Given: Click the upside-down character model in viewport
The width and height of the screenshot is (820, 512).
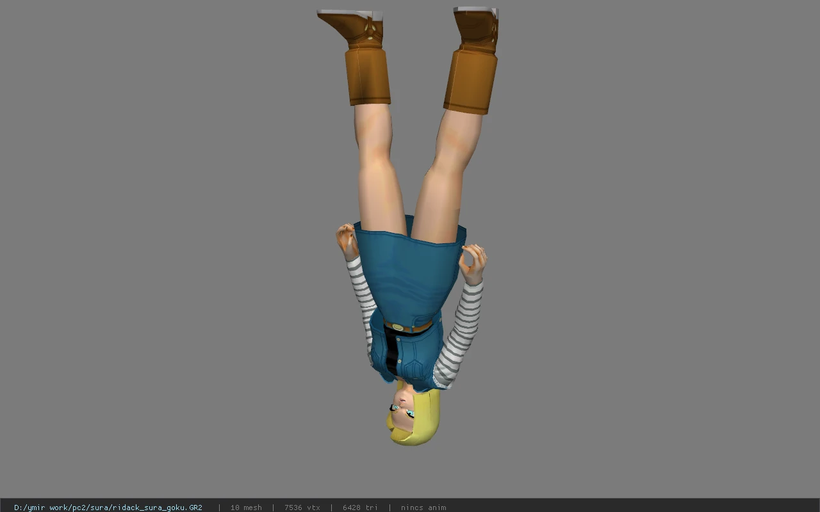Looking at the screenshot, I should pyautogui.click(x=408, y=227).
